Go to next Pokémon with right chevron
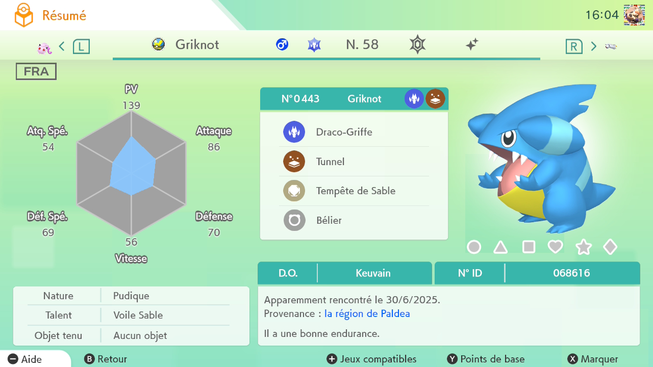This screenshot has height=367, width=653. coord(594,46)
